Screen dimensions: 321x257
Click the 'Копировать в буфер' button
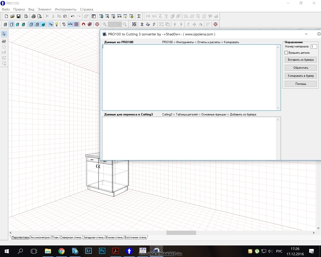(x=301, y=76)
